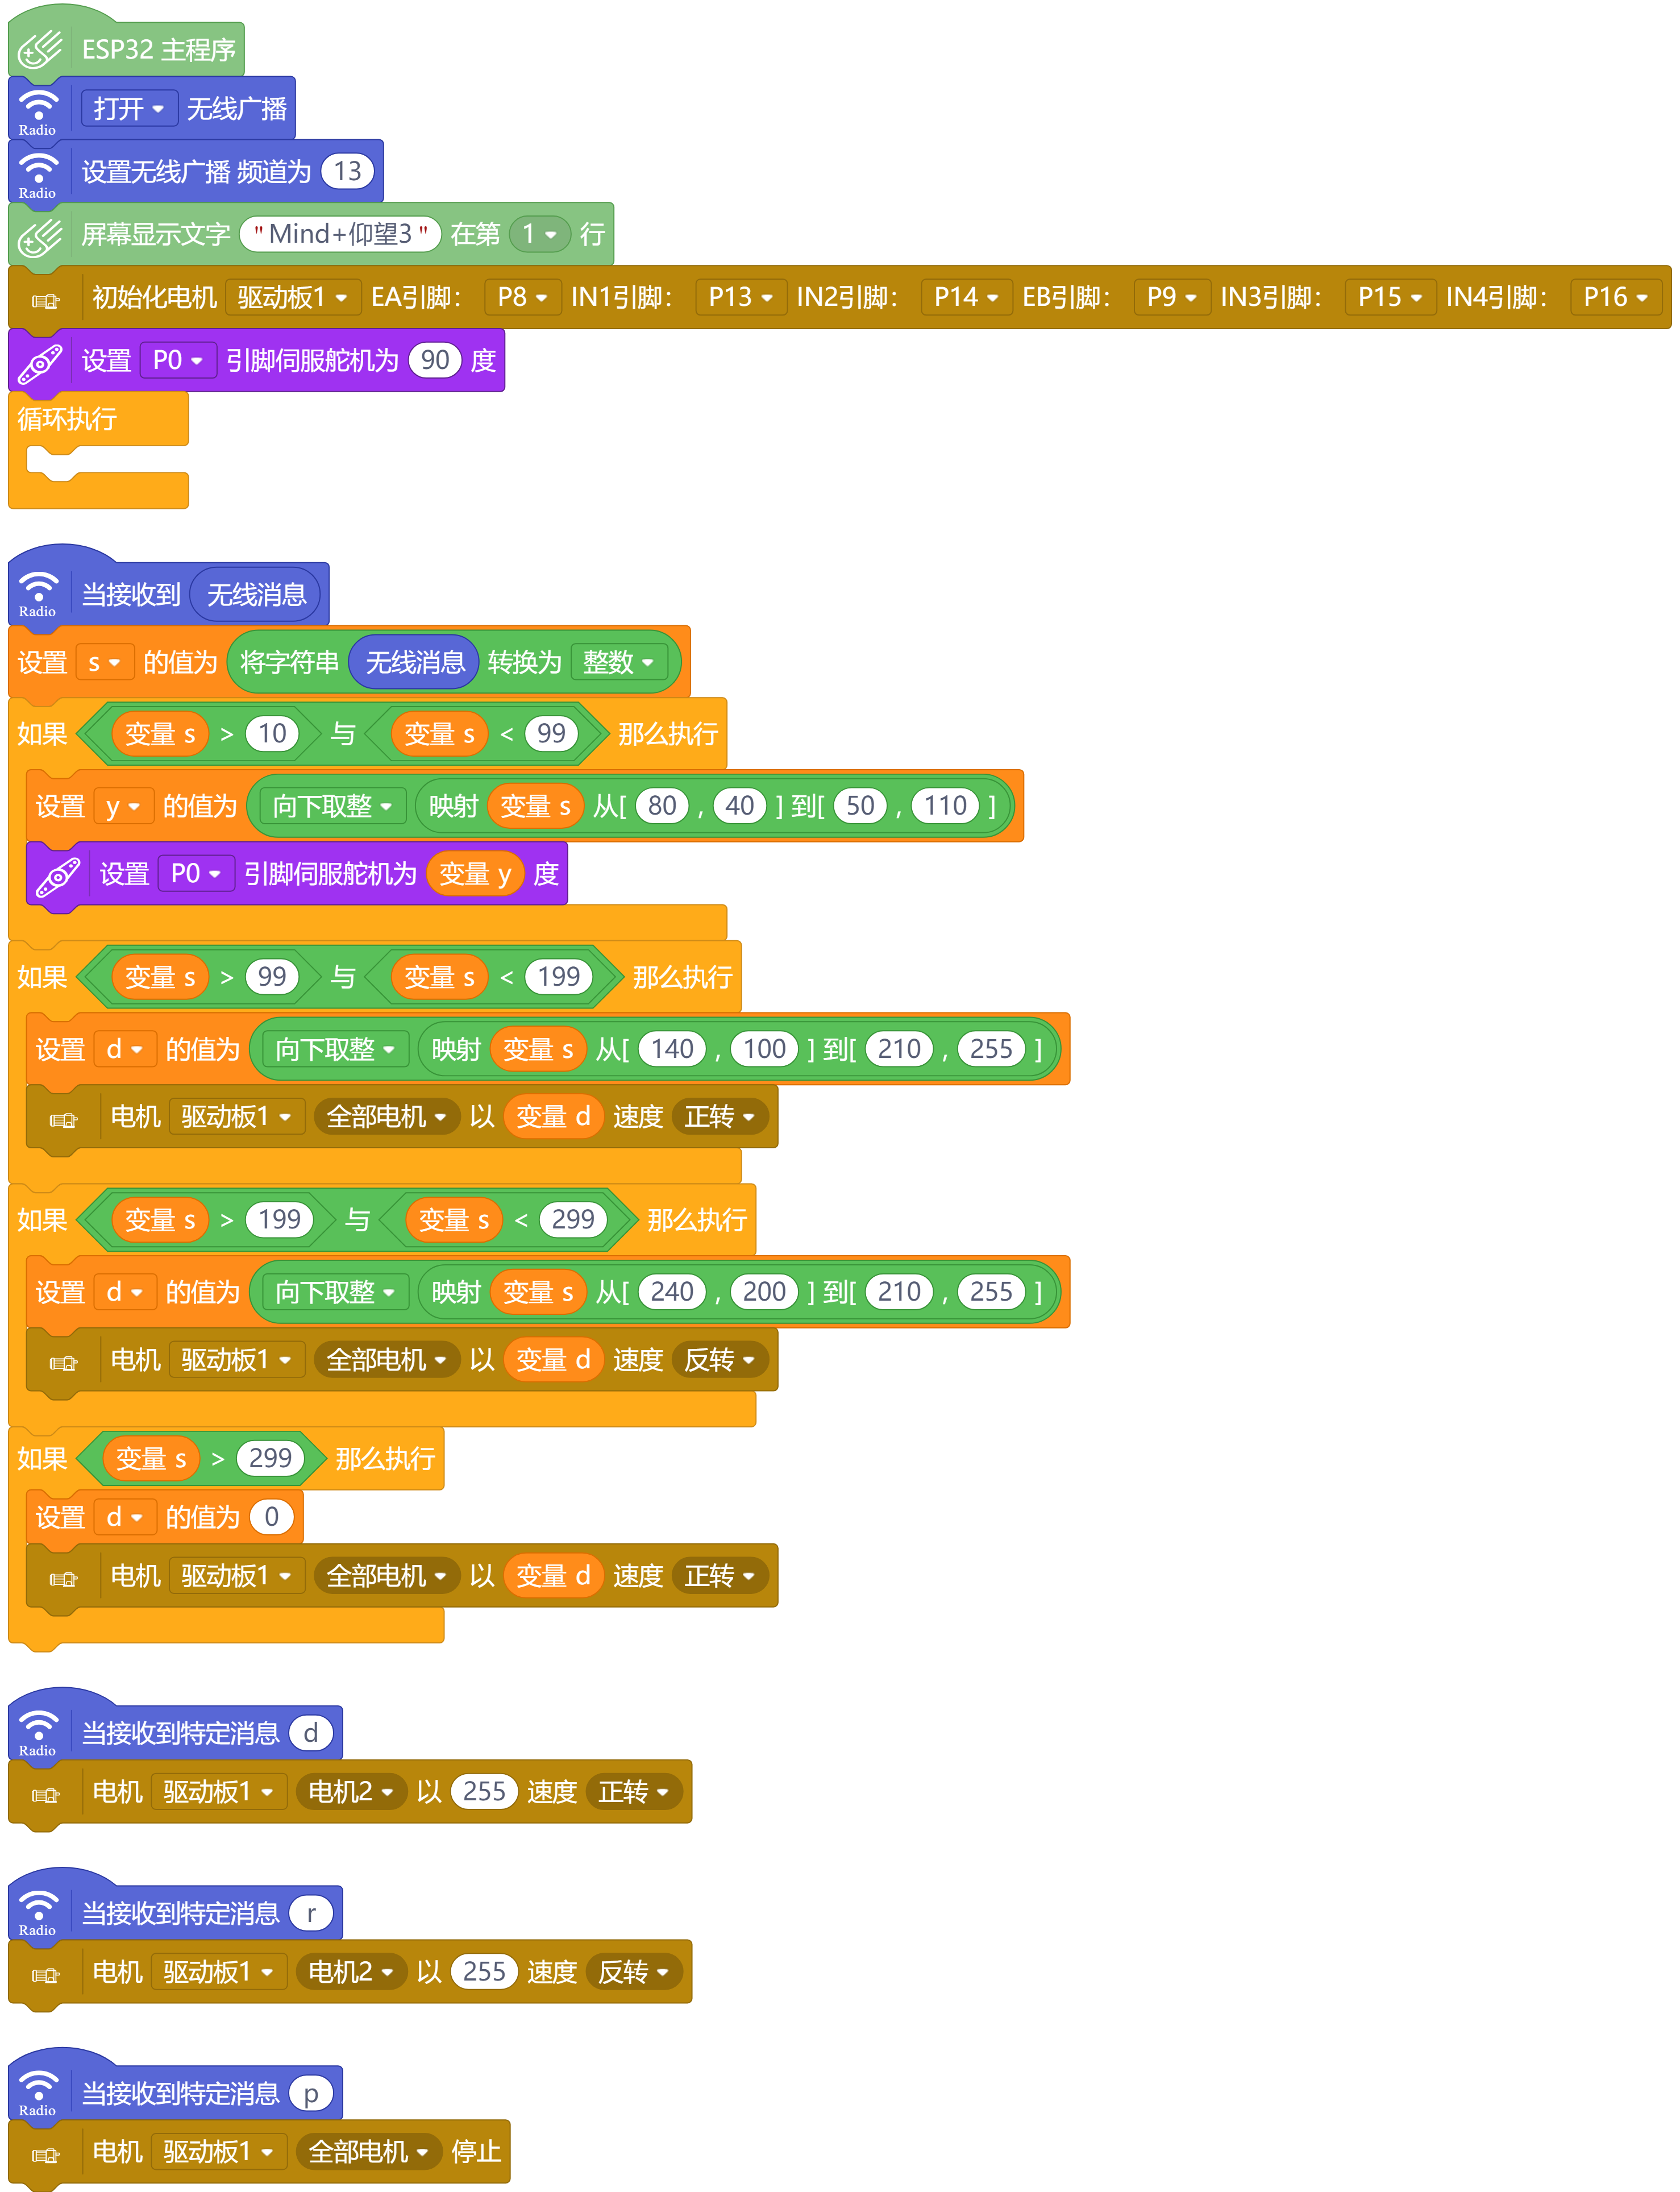Click Radio icon on 当接收到特定消息 p block
The height and width of the screenshot is (2192, 1680).
38,2092
